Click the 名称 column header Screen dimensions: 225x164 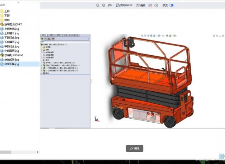tap(3, 5)
